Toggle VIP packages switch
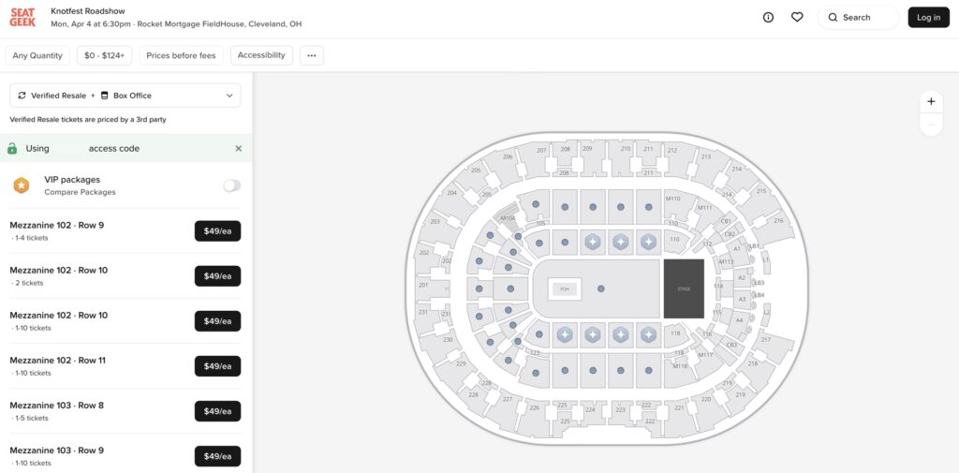Viewport: 959px width, 473px height. pyautogui.click(x=231, y=185)
